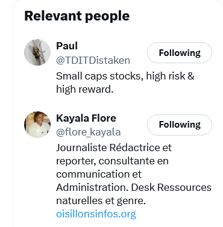Click the word "Administration." in the bio
Screen dimensions: 223x227
click(92, 187)
